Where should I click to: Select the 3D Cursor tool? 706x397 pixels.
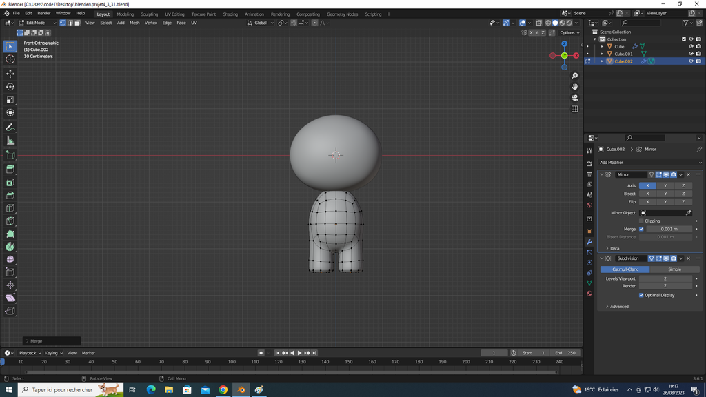10,59
